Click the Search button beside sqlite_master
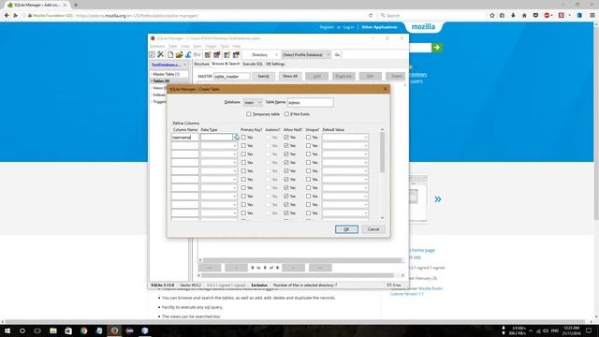 pyautogui.click(x=263, y=76)
